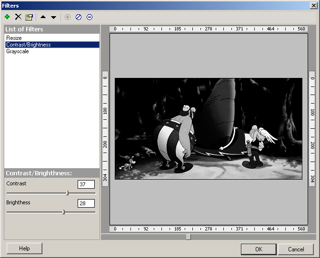The height and width of the screenshot is (258, 320).
Task: Add a new filter with green plus icon
Action: (x=7, y=17)
